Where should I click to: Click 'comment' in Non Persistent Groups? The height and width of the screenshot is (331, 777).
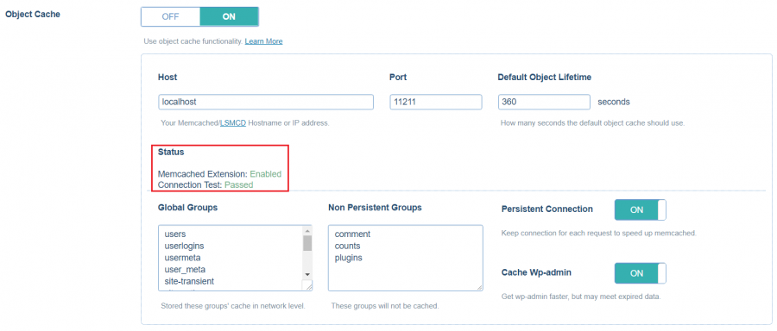tap(352, 234)
